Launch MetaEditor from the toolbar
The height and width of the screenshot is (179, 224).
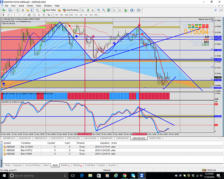(59, 10)
